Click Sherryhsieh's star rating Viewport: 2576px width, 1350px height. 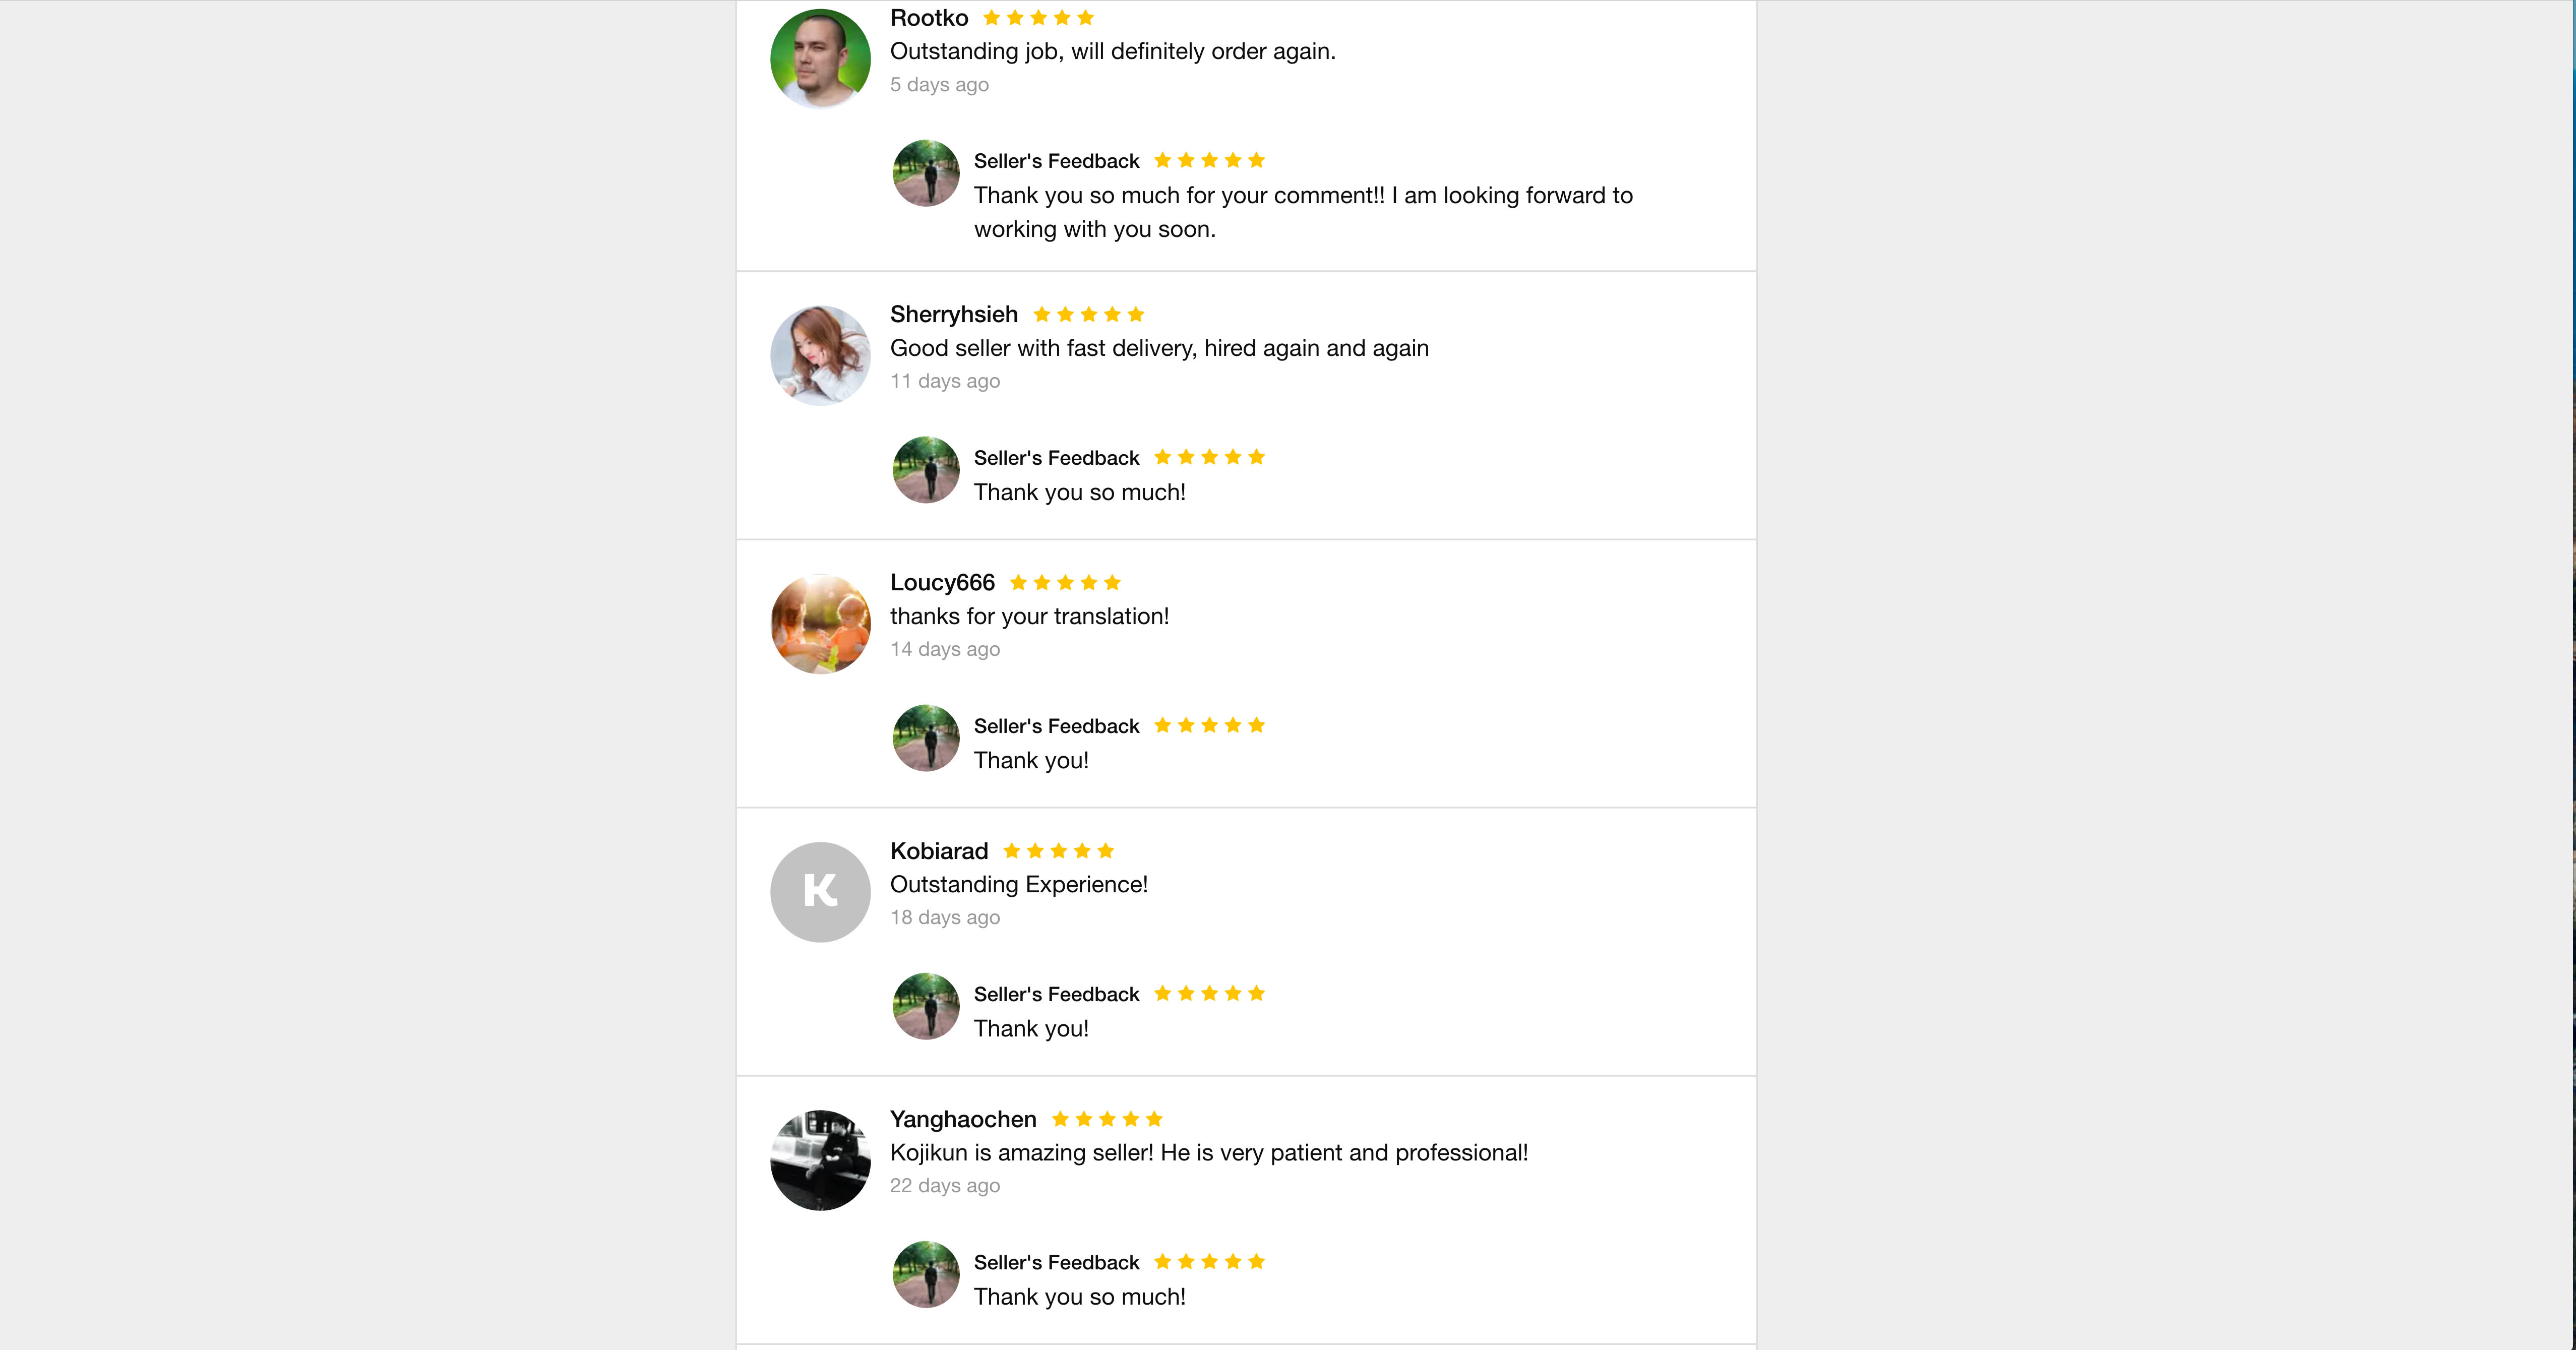(1088, 314)
